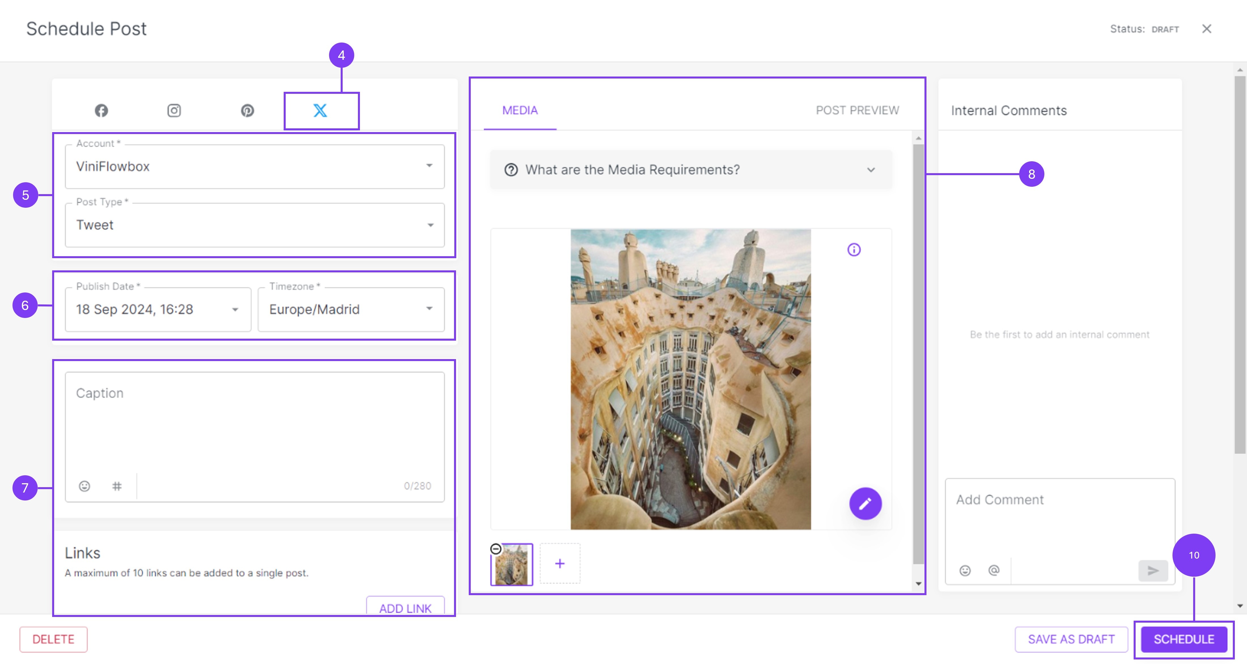1247x664 pixels.
Task: Click the mention @ icon in comments
Action: point(994,570)
